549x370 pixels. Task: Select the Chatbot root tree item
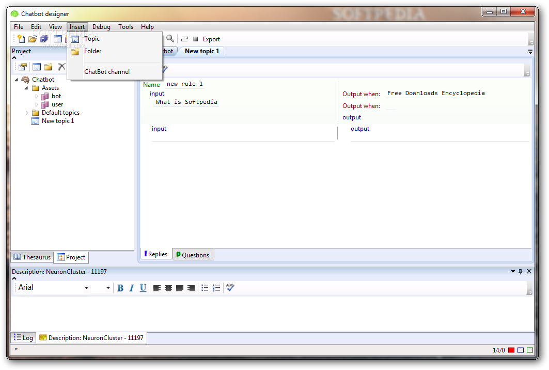tap(43, 80)
